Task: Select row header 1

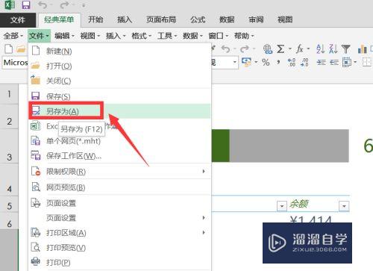Action: pos(9,94)
